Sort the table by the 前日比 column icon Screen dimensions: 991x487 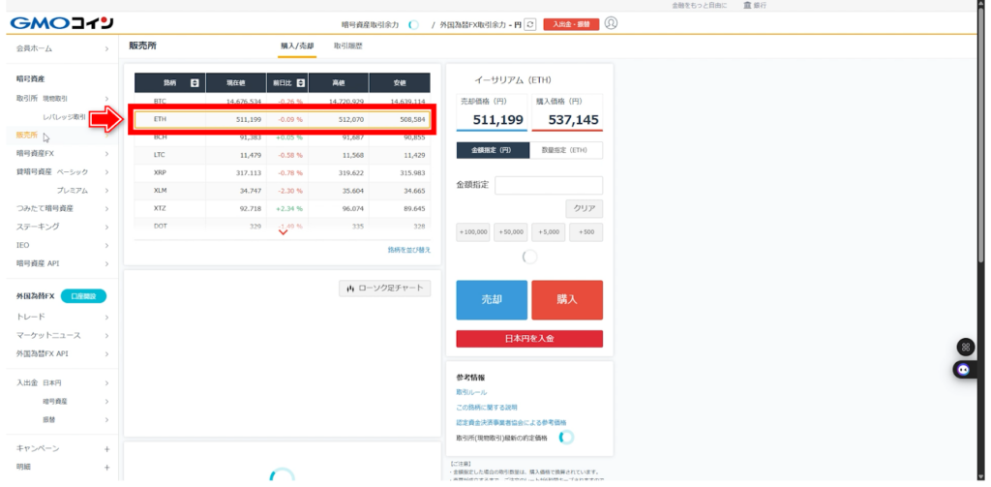click(301, 82)
